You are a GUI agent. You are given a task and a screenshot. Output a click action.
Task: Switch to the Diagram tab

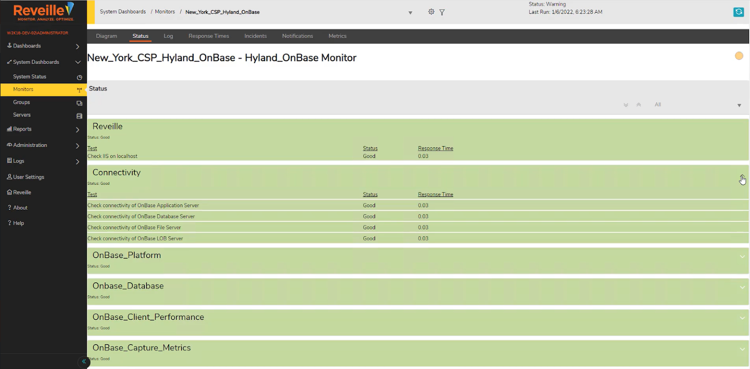tap(106, 36)
